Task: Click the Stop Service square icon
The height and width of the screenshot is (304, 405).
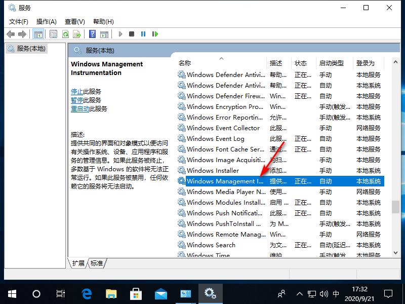Action: click(132, 33)
